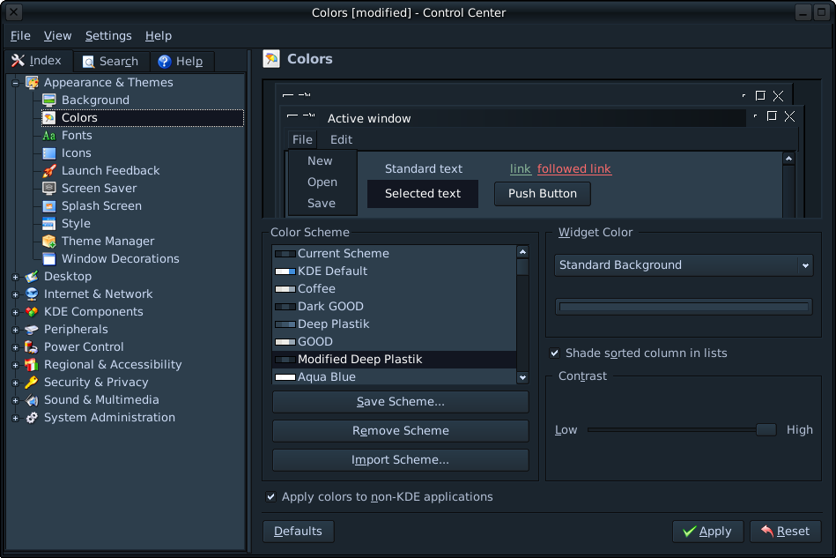Apply the color changes
Screen dimensions: 836x558
(707, 532)
